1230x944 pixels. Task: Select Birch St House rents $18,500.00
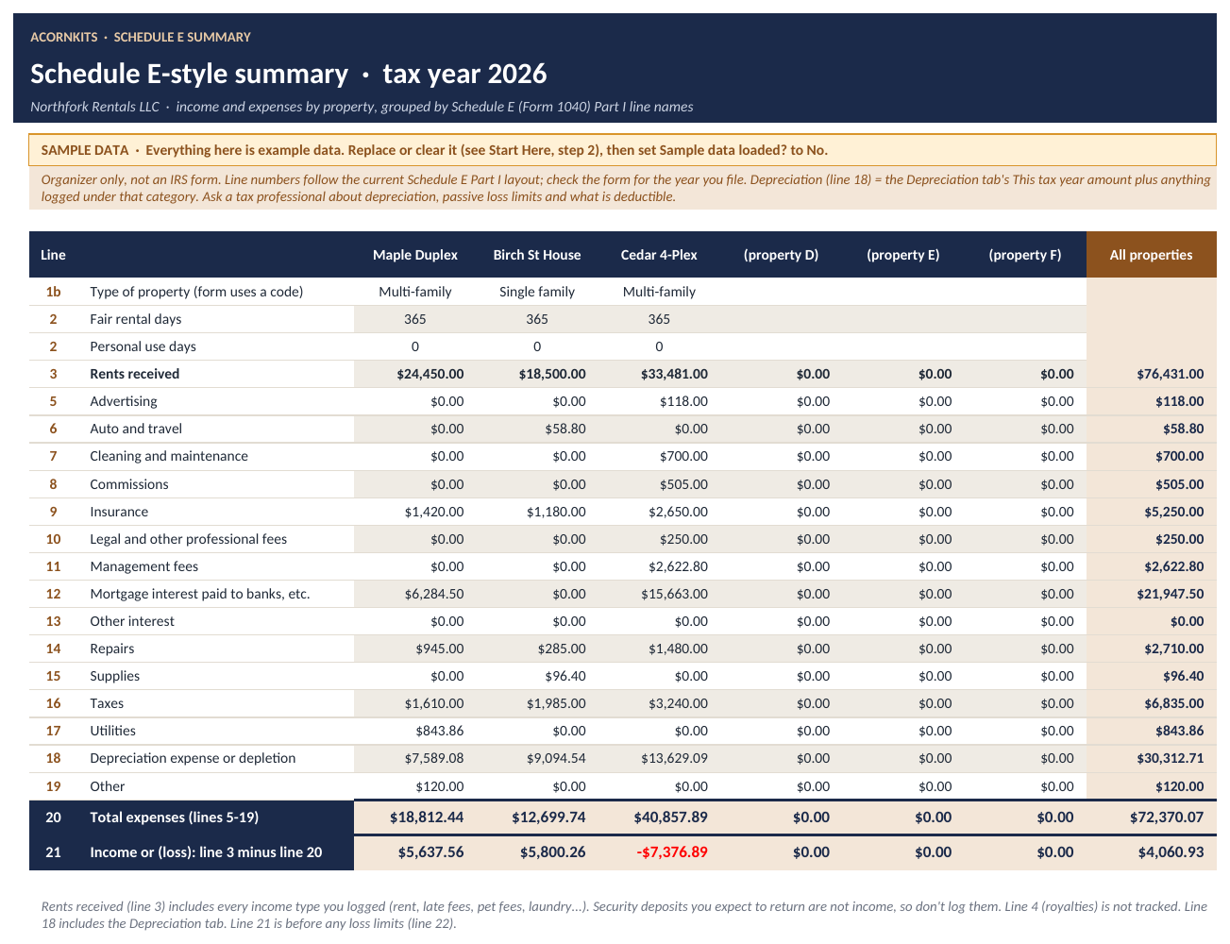[537, 374]
